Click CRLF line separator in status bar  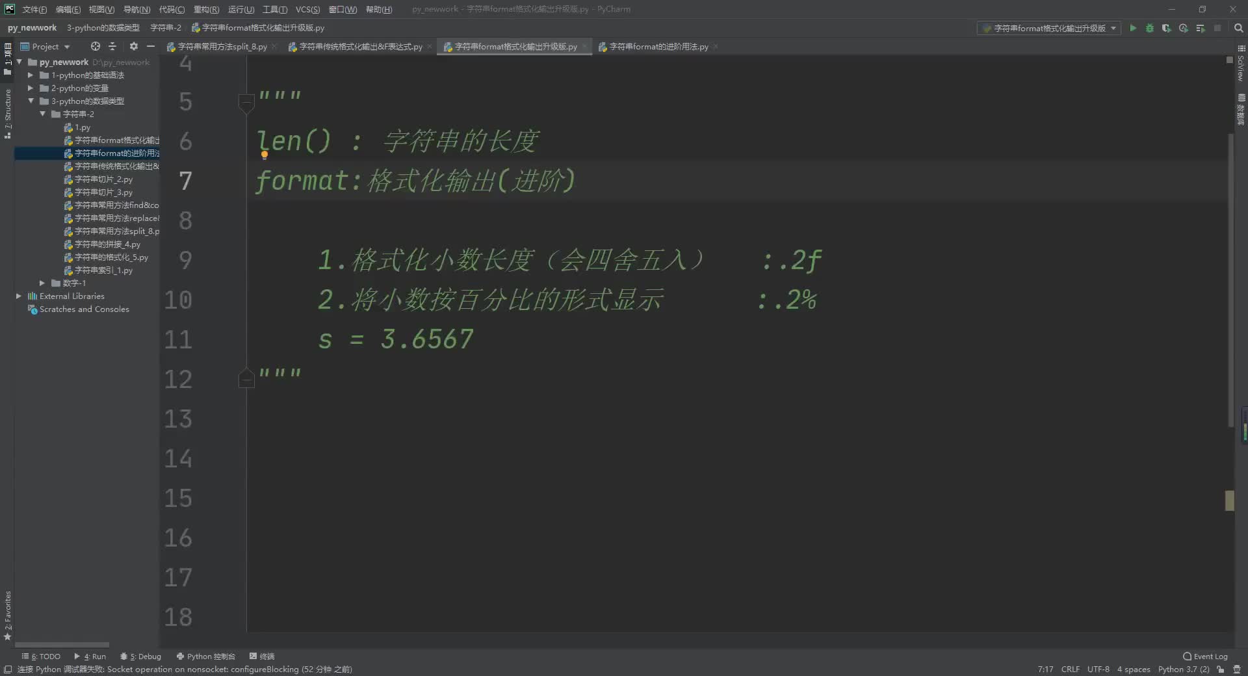(1070, 669)
